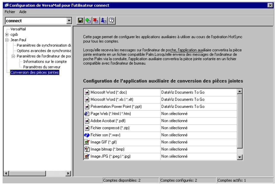Collapse the Paramètres de l'ordinateur de poche node
The image size is (275, 184).
[x=13, y=57]
